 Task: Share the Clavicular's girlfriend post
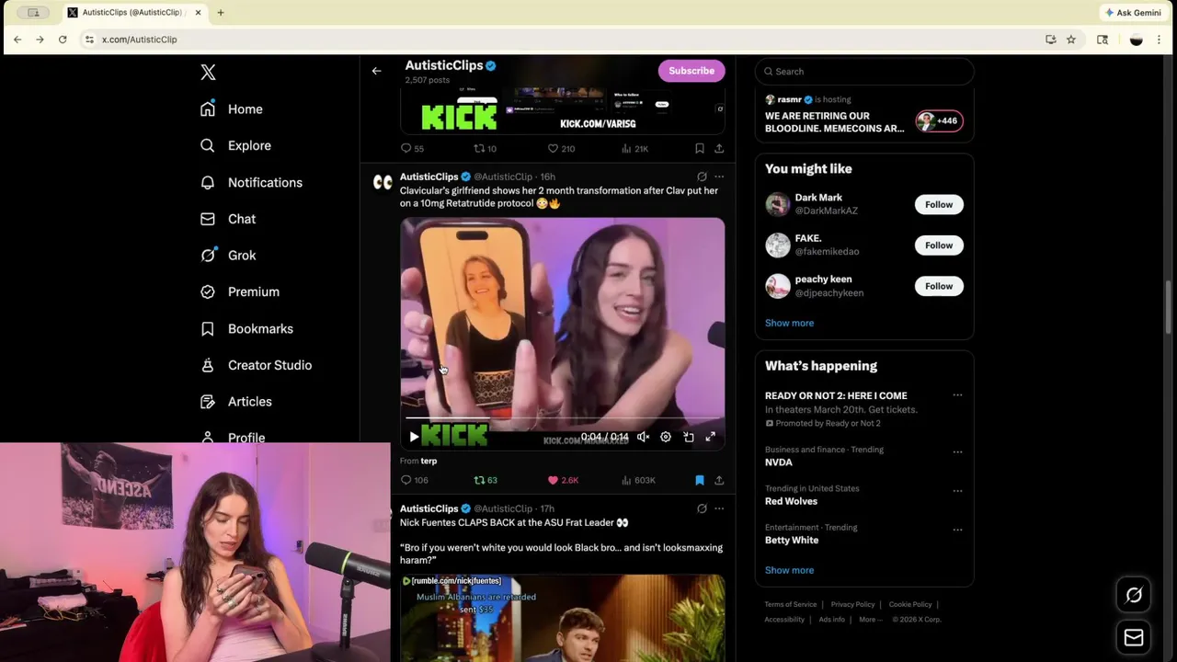pos(719,480)
